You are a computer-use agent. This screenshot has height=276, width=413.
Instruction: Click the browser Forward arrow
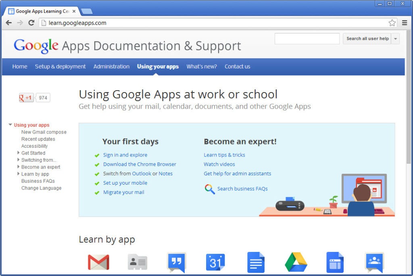click(20, 23)
